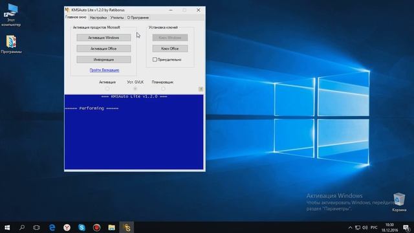Click the Активация Office button
414x233 pixels.
pos(103,49)
